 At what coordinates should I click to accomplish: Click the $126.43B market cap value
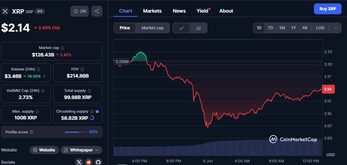[x=43, y=55]
